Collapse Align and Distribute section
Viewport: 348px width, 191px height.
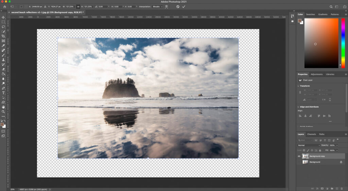coord(298,107)
